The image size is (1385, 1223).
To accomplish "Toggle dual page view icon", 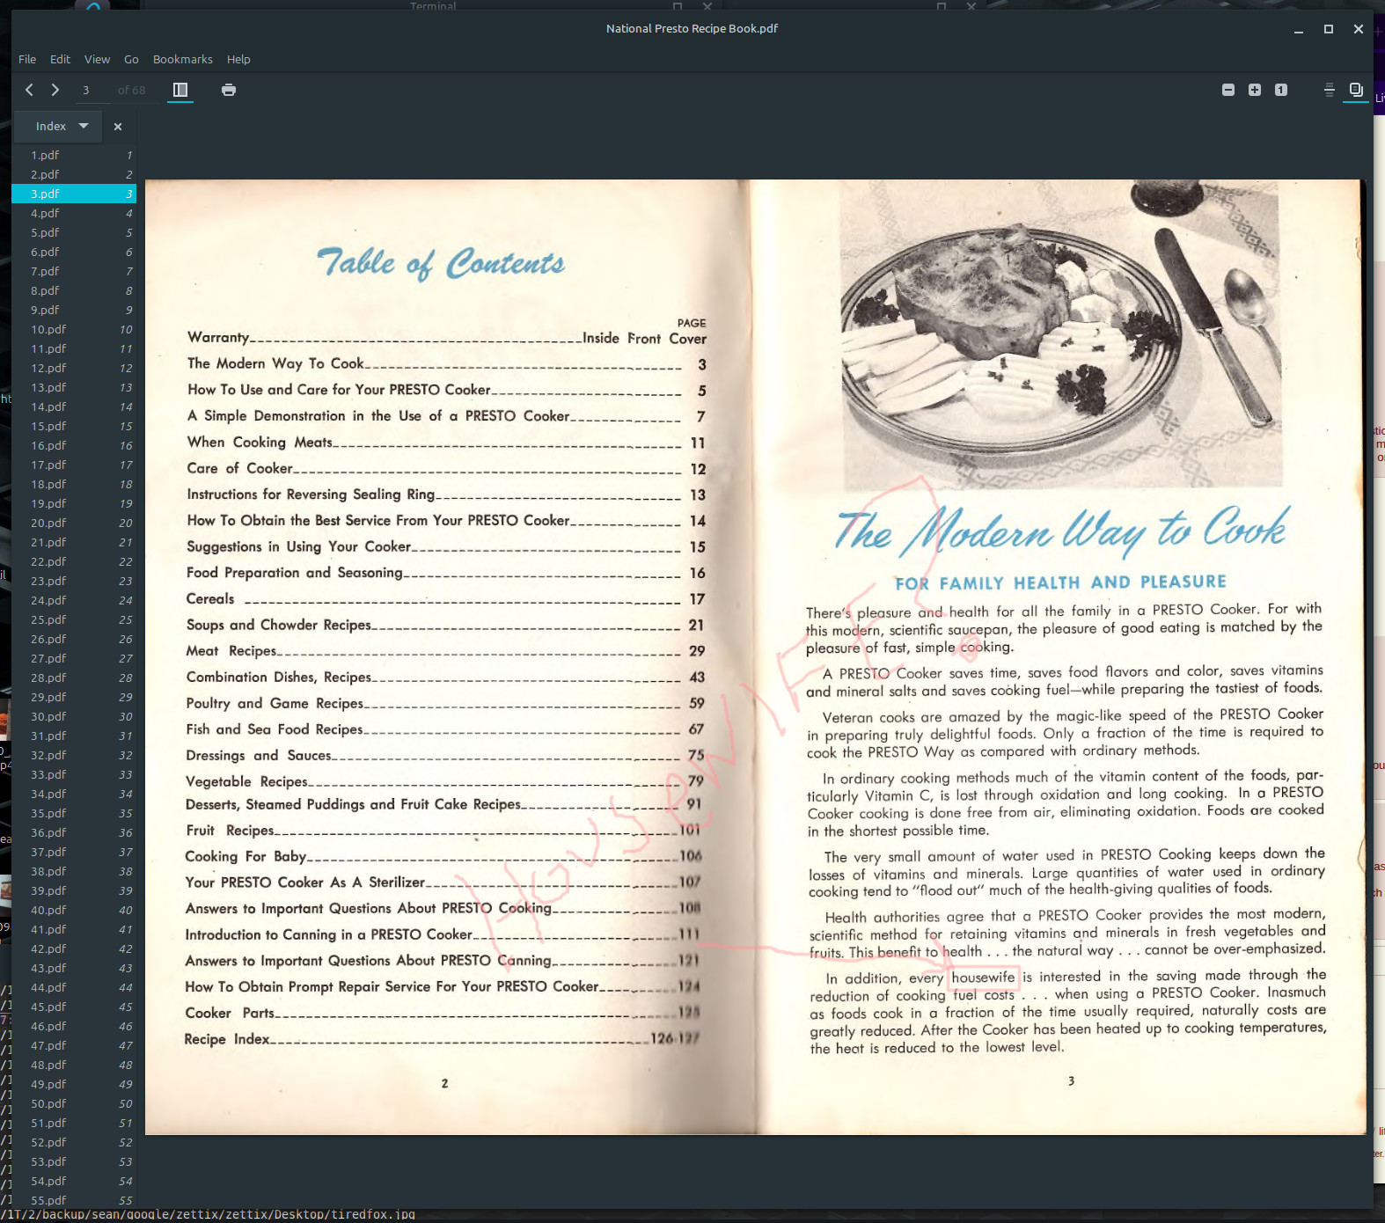I will point(1356,90).
